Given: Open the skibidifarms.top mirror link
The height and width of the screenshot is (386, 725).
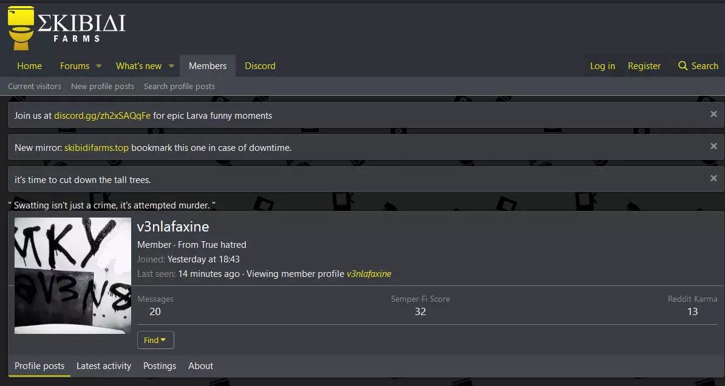Looking at the screenshot, I should point(97,147).
